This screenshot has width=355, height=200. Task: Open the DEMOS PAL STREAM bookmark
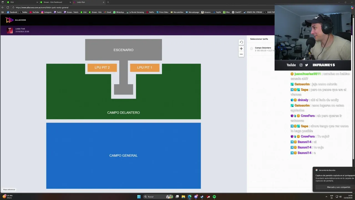pos(253,12)
